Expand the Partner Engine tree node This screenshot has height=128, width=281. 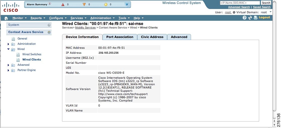coord(8,70)
